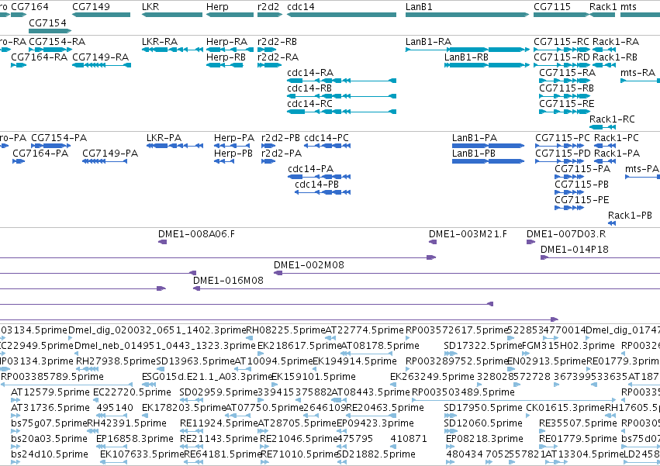Click the DME1-003M21.F BAC end
The height and width of the screenshot is (466, 660).
pos(433,242)
